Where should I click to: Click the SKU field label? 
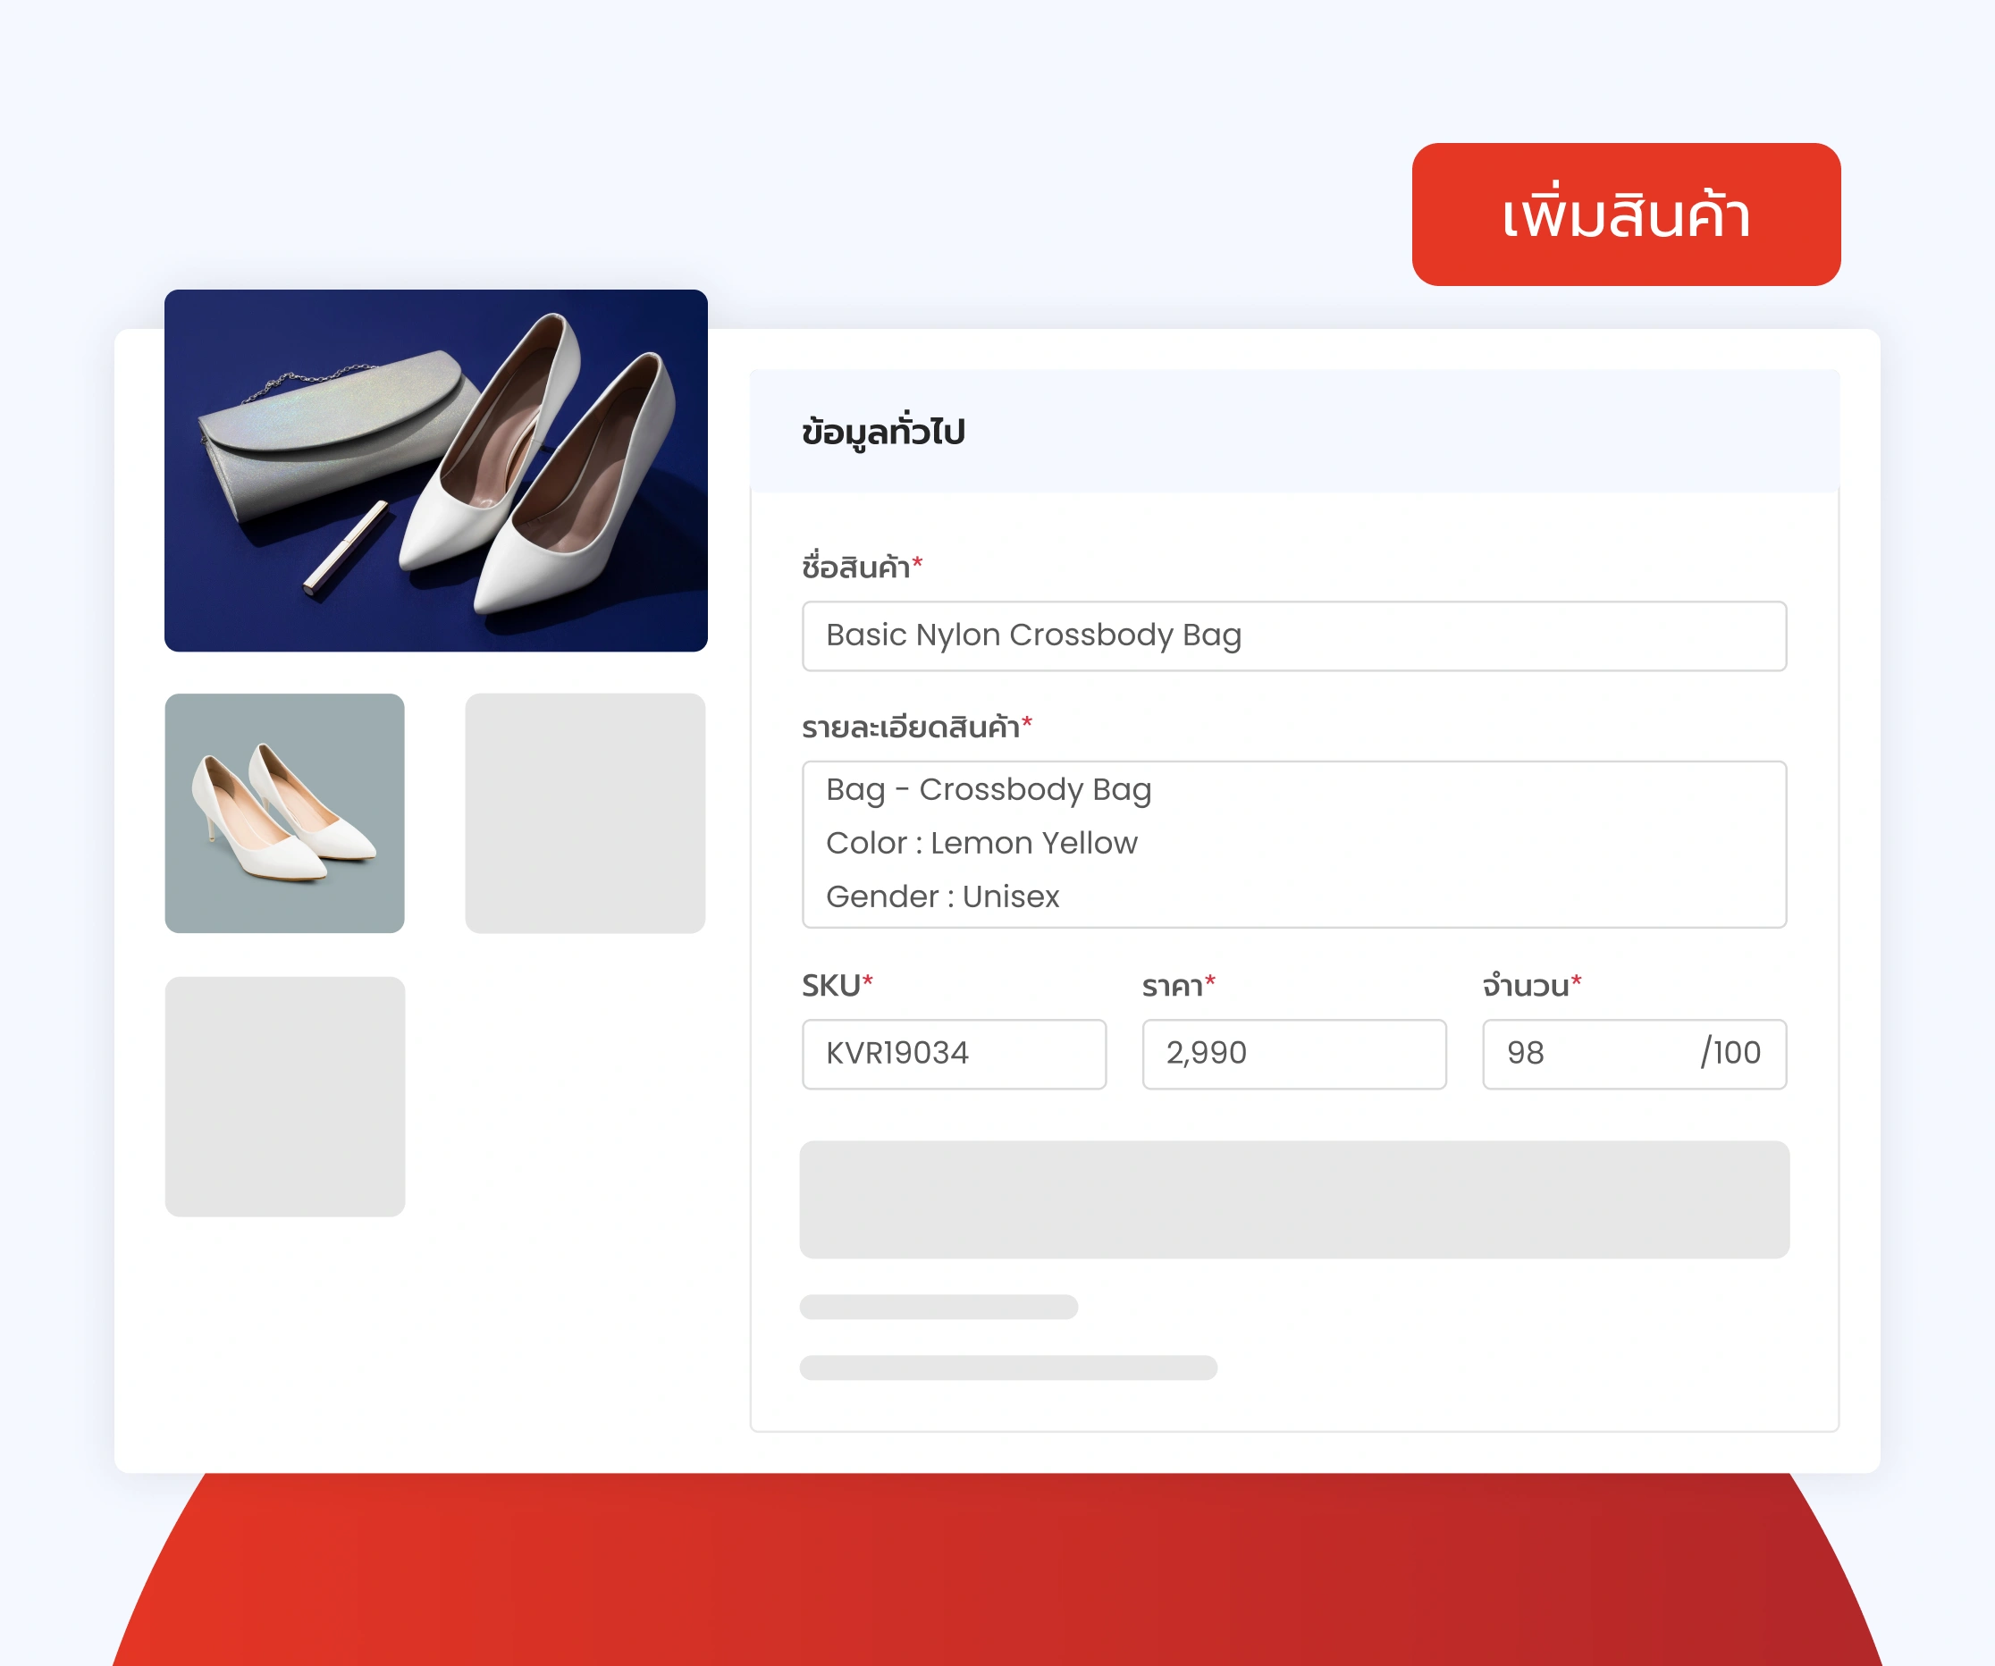(x=837, y=985)
